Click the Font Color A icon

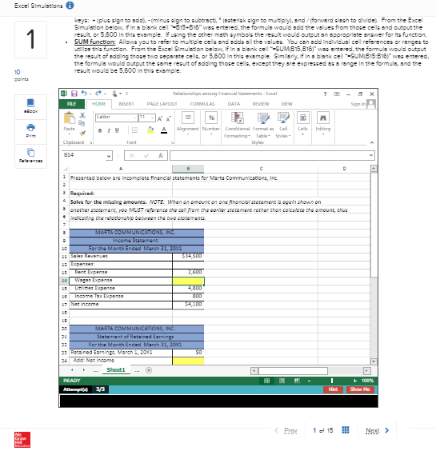click(164, 130)
